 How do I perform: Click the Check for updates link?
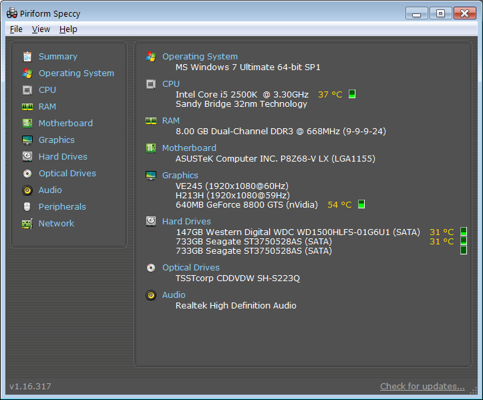[x=422, y=387]
